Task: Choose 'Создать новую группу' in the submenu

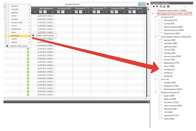Action: tap(44, 35)
